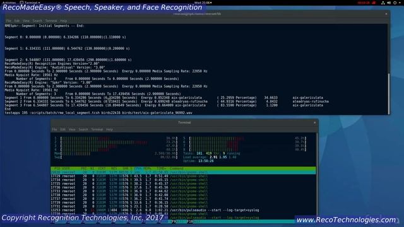The height and width of the screenshot is (227, 404).
Task: Select htop process row with PID 17739
Action: (183, 202)
